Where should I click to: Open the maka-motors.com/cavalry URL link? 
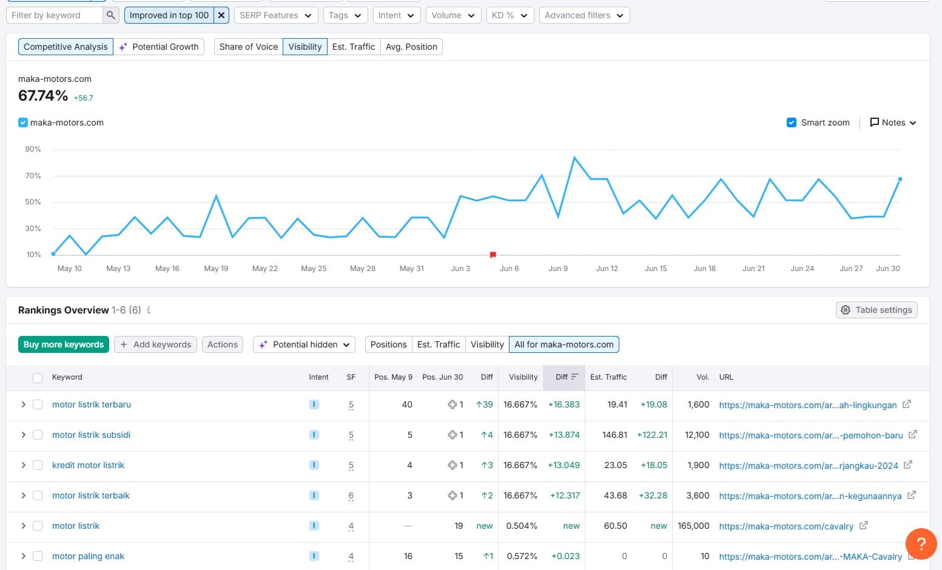tap(786, 526)
